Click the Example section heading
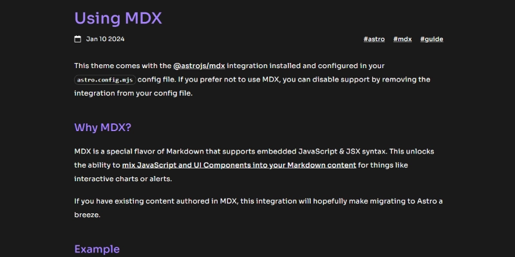 [97, 249]
